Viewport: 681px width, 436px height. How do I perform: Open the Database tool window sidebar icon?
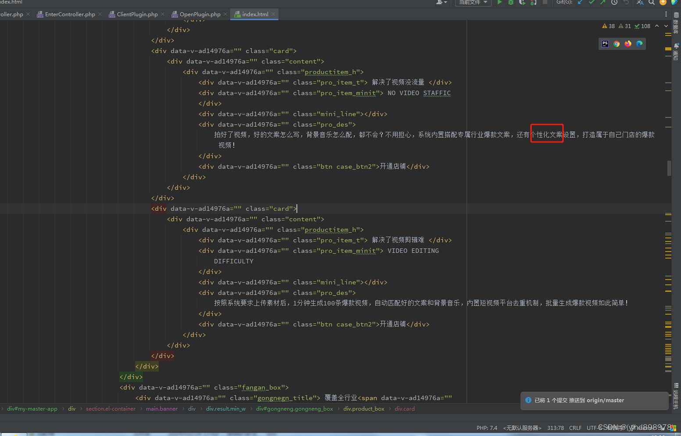click(676, 24)
